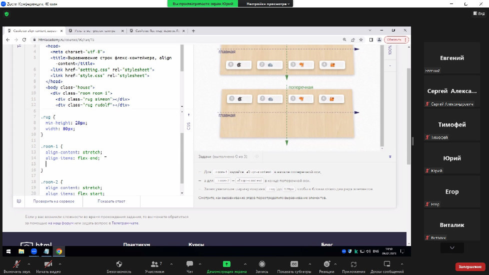This screenshot has height=275, width=489.
Task: Click the green encryption shield icon
Action: pyautogui.click(x=6, y=14)
